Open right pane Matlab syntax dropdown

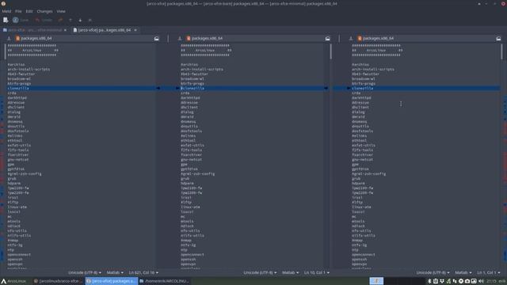(x=463, y=272)
